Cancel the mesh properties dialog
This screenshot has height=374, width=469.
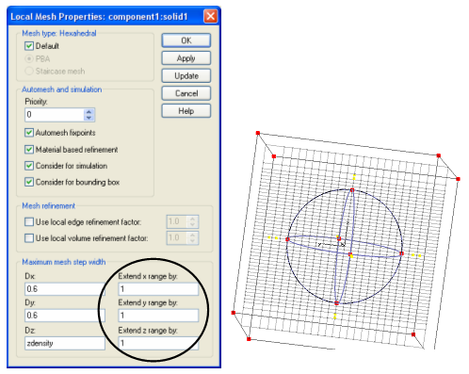point(186,93)
